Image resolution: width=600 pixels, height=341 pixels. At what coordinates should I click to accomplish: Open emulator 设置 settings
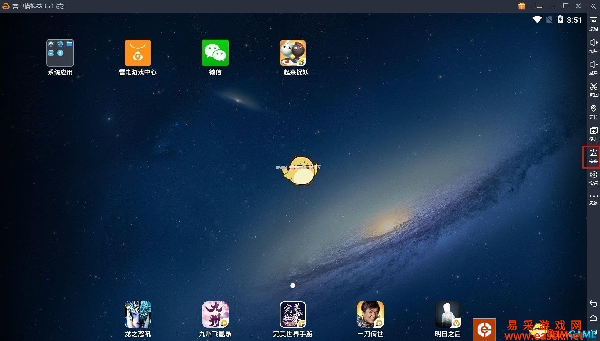593,178
